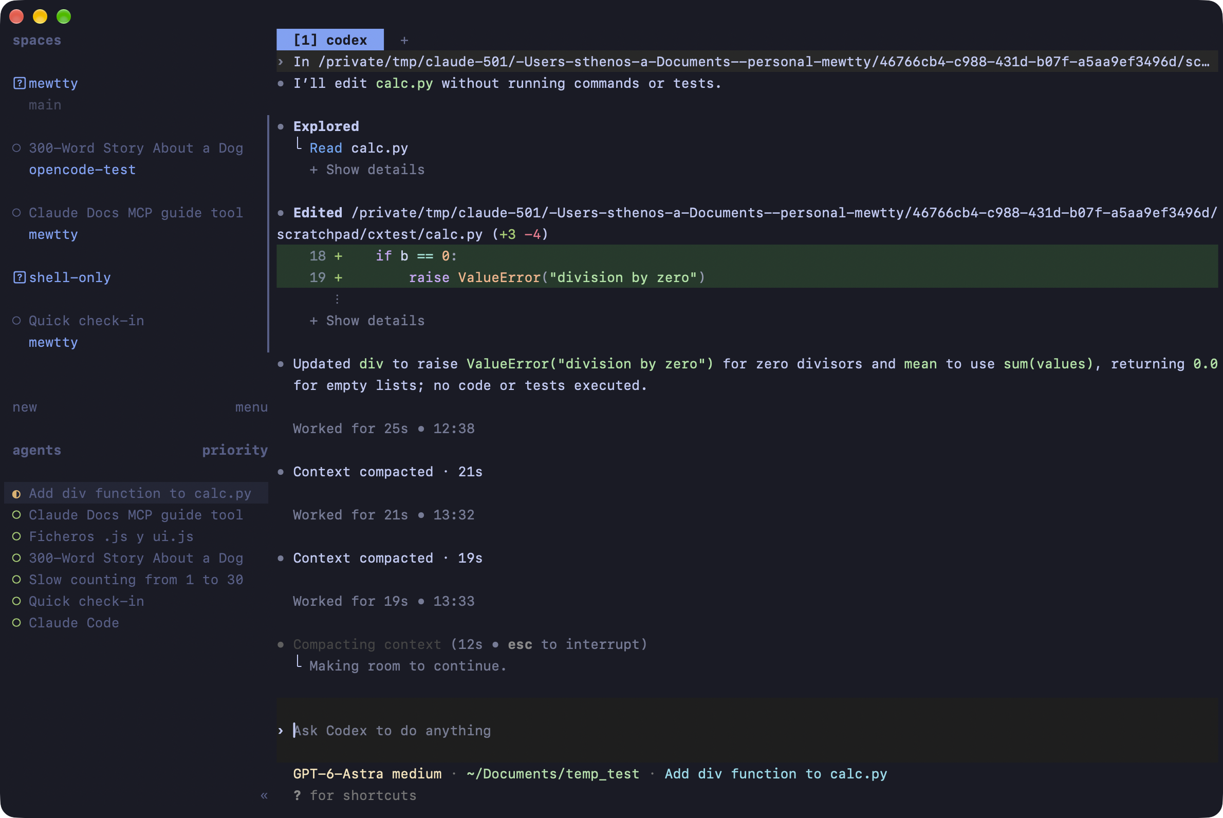
Task: Open the menu in the spaces panel
Action: click(251, 407)
